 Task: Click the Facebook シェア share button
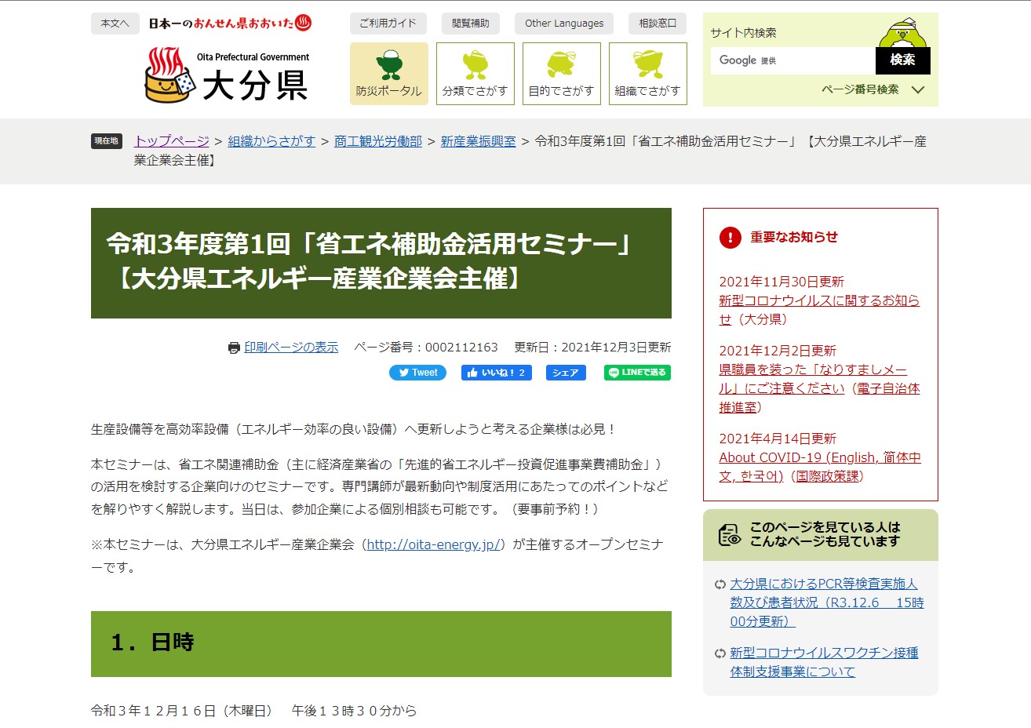[x=566, y=373]
